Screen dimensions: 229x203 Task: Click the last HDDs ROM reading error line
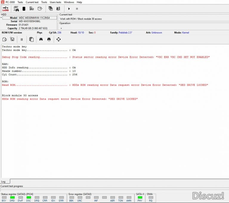70,99
